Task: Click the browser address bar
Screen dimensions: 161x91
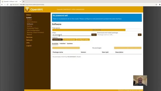Action: pos(82,5)
